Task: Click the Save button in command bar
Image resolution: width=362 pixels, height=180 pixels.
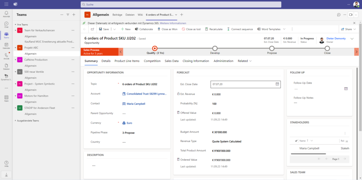Action: (104, 29)
